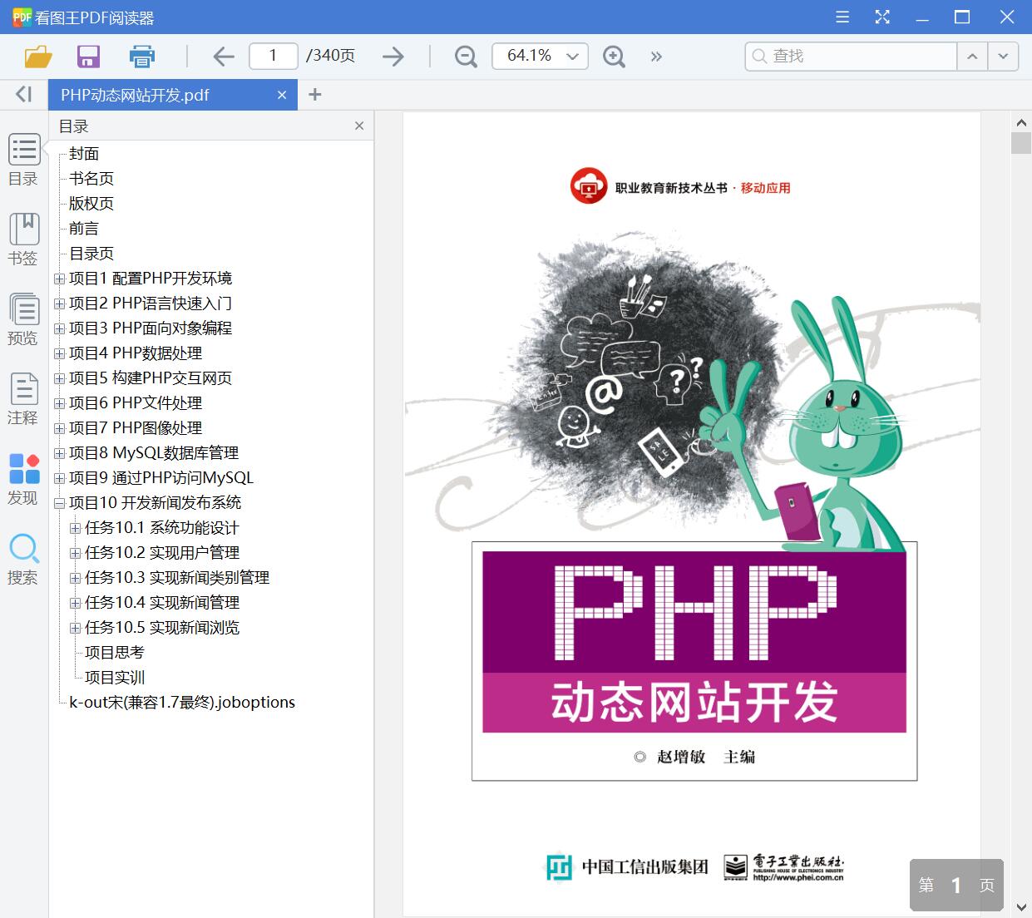Viewport: 1032px width, 918px height.
Task: Expand 项目5 构建PHP交互网页 node
Action: point(60,378)
